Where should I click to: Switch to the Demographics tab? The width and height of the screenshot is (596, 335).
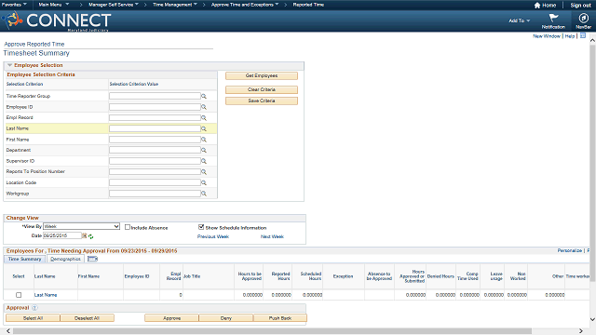pyautogui.click(x=65, y=259)
